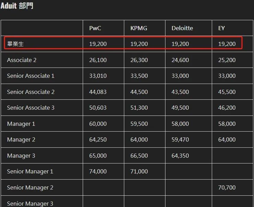The width and height of the screenshot is (254, 207).
Task: Click EY Senior Associate 3 value 46,200
Action: pos(227,108)
